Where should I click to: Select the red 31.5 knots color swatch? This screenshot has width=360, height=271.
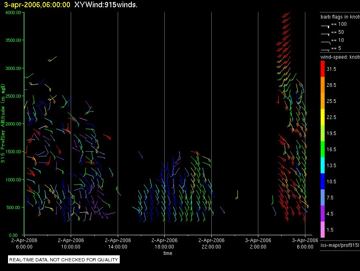[x=322, y=69]
